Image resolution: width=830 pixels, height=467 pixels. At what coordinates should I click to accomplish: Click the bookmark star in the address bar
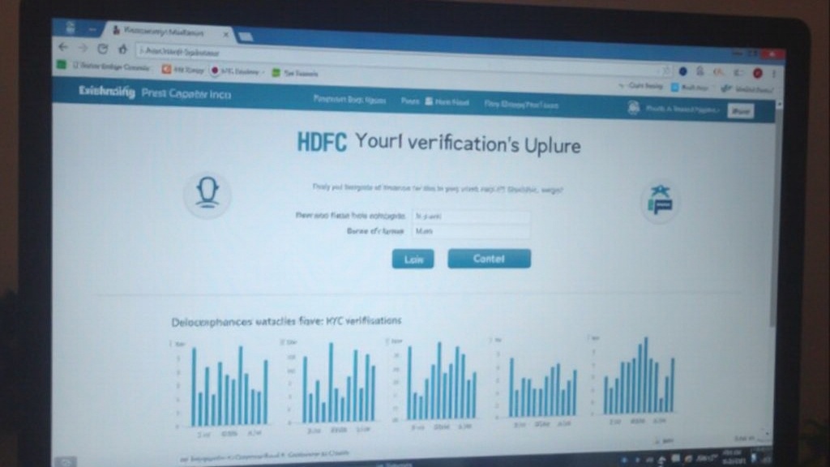pos(666,70)
